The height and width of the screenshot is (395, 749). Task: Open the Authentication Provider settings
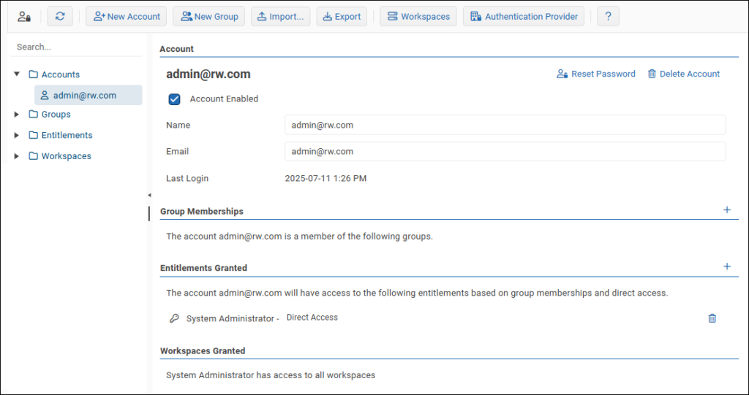pyautogui.click(x=524, y=16)
